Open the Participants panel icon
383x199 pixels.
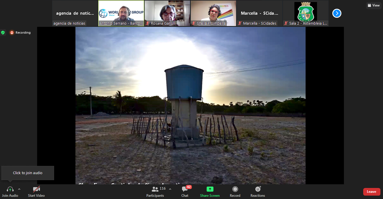(x=155, y=189)
